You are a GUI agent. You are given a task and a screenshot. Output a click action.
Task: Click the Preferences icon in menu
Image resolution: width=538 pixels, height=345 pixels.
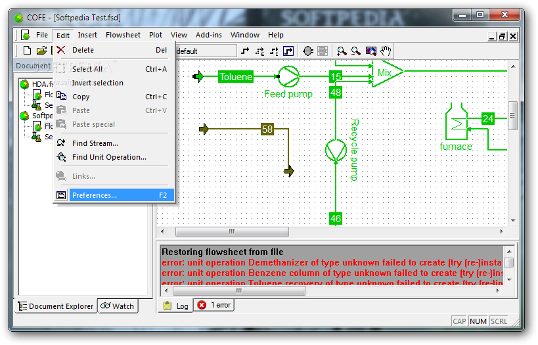(61, 195)
